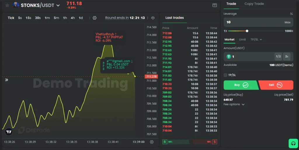Screen dimensions: 299x150
Task: Click the S sell ratio icon
Action: click(x=215, y=142)
